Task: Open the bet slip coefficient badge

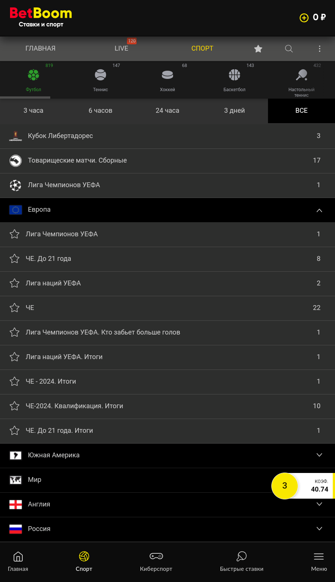Action: tap(302, 486)
